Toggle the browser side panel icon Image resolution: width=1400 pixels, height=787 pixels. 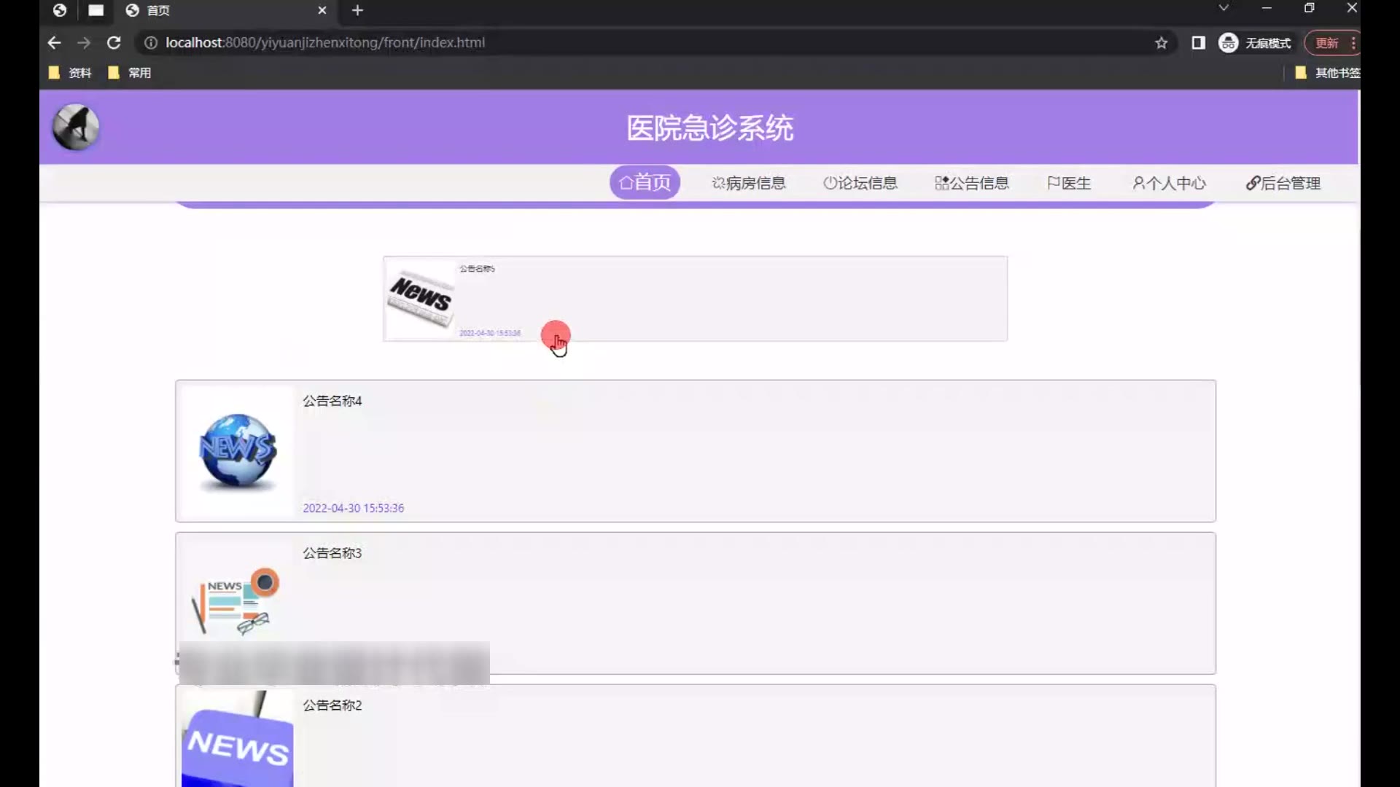pyautogui.click(x=1198, y=43)
